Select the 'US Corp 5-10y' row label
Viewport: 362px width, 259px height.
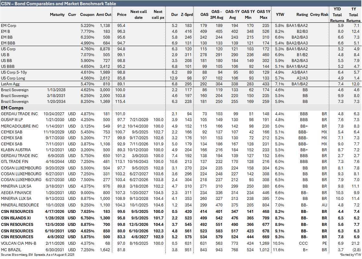pyautogui.click(x=14, y=72)
